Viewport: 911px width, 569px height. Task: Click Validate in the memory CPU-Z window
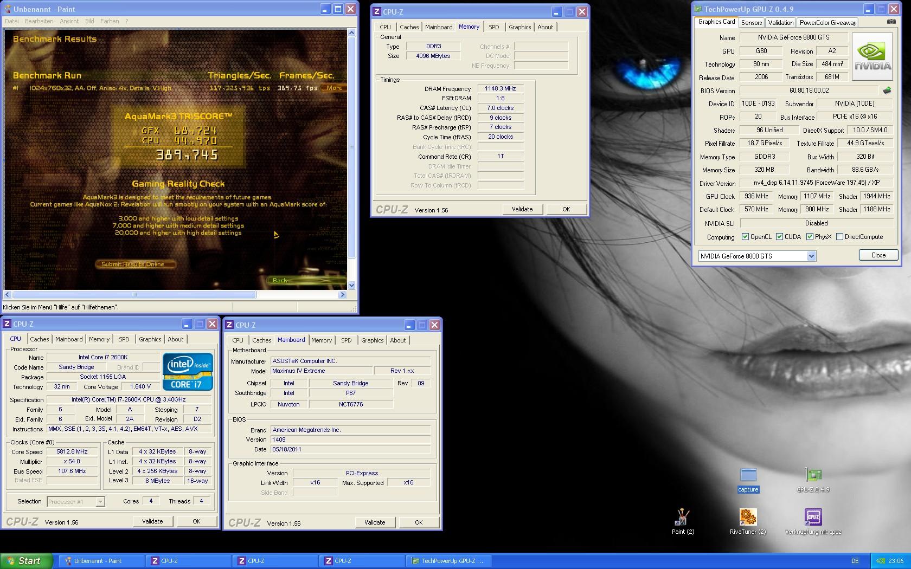coord(522,209)
